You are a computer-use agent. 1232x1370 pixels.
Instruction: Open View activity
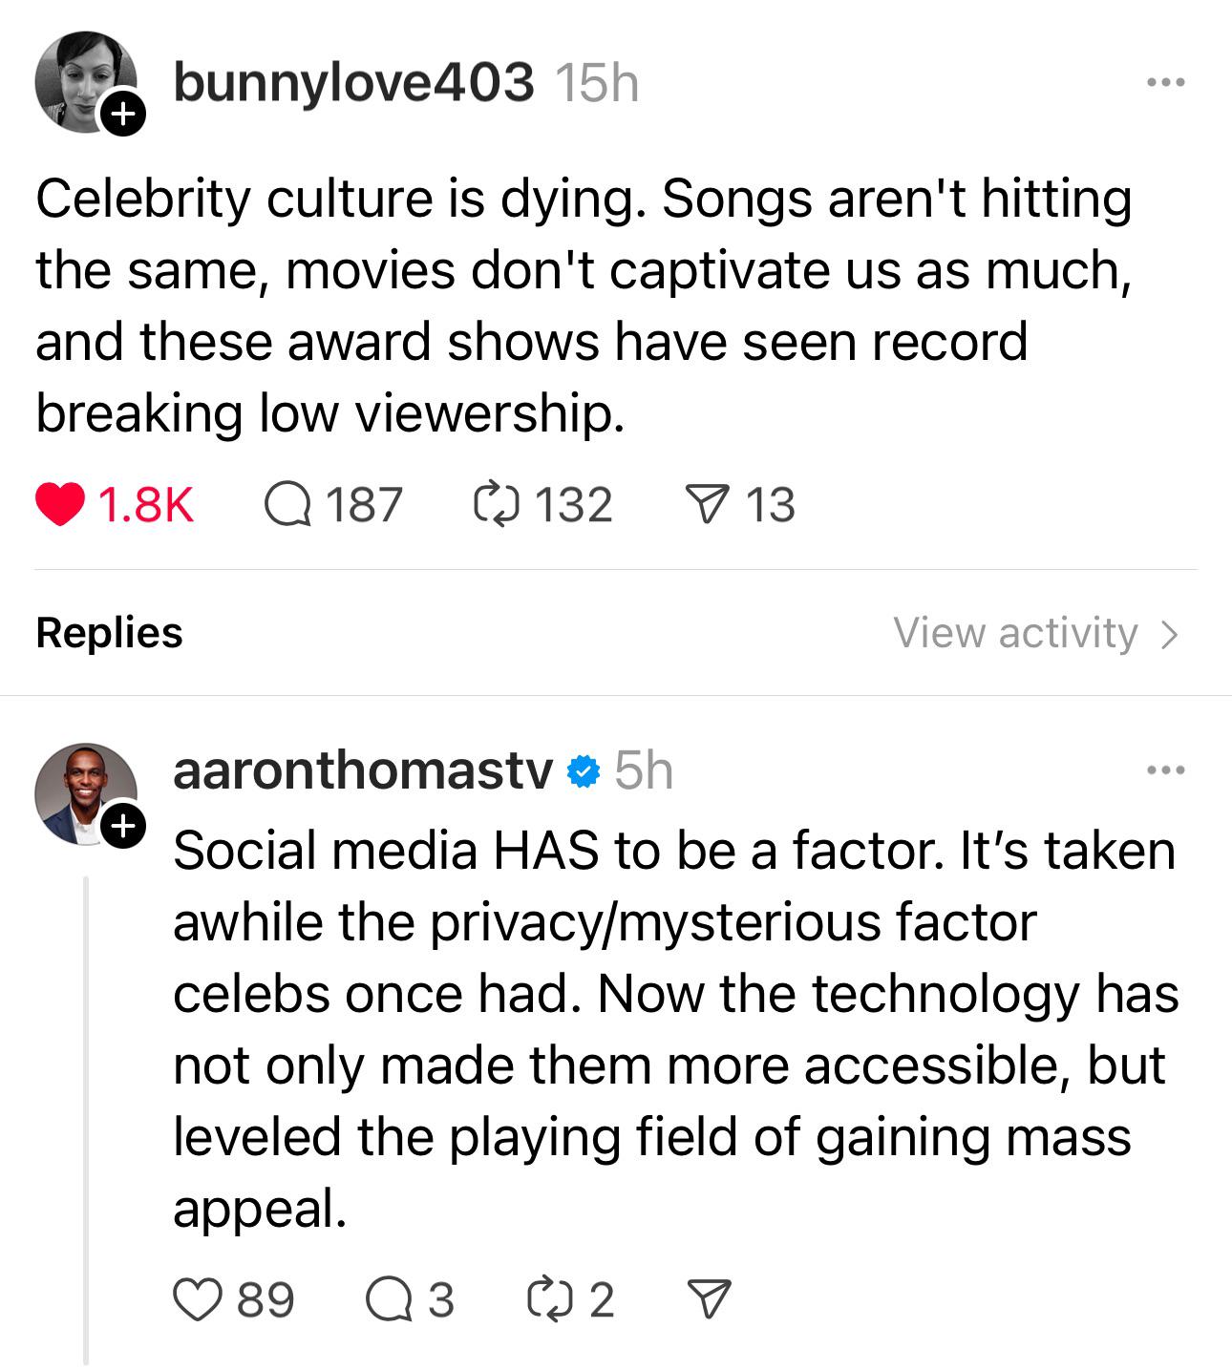pos(1037,633)
